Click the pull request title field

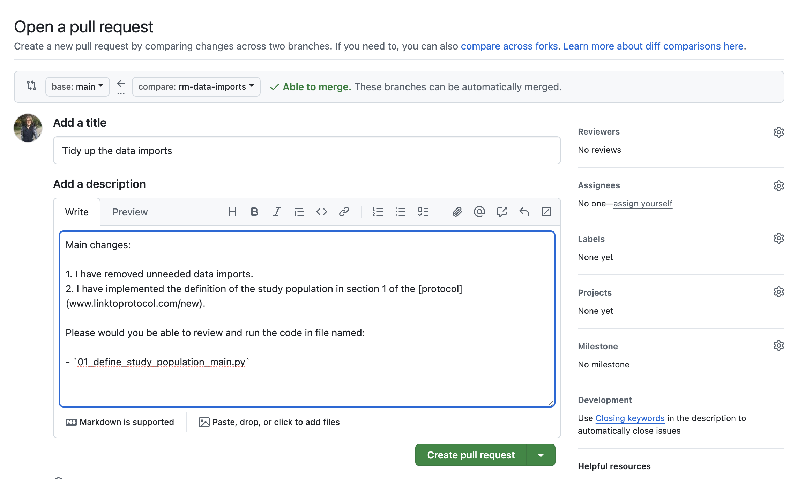[307, 150]
